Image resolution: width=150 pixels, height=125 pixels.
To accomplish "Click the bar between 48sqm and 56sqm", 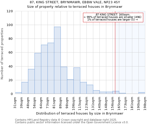I will click(x=31, y=81).
